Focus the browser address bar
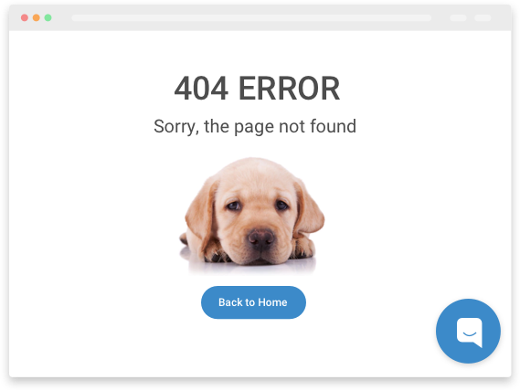 point(251,18)
